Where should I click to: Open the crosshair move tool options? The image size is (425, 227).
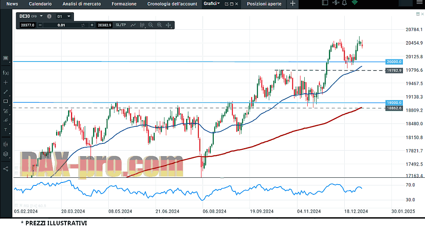click(168, 25)
